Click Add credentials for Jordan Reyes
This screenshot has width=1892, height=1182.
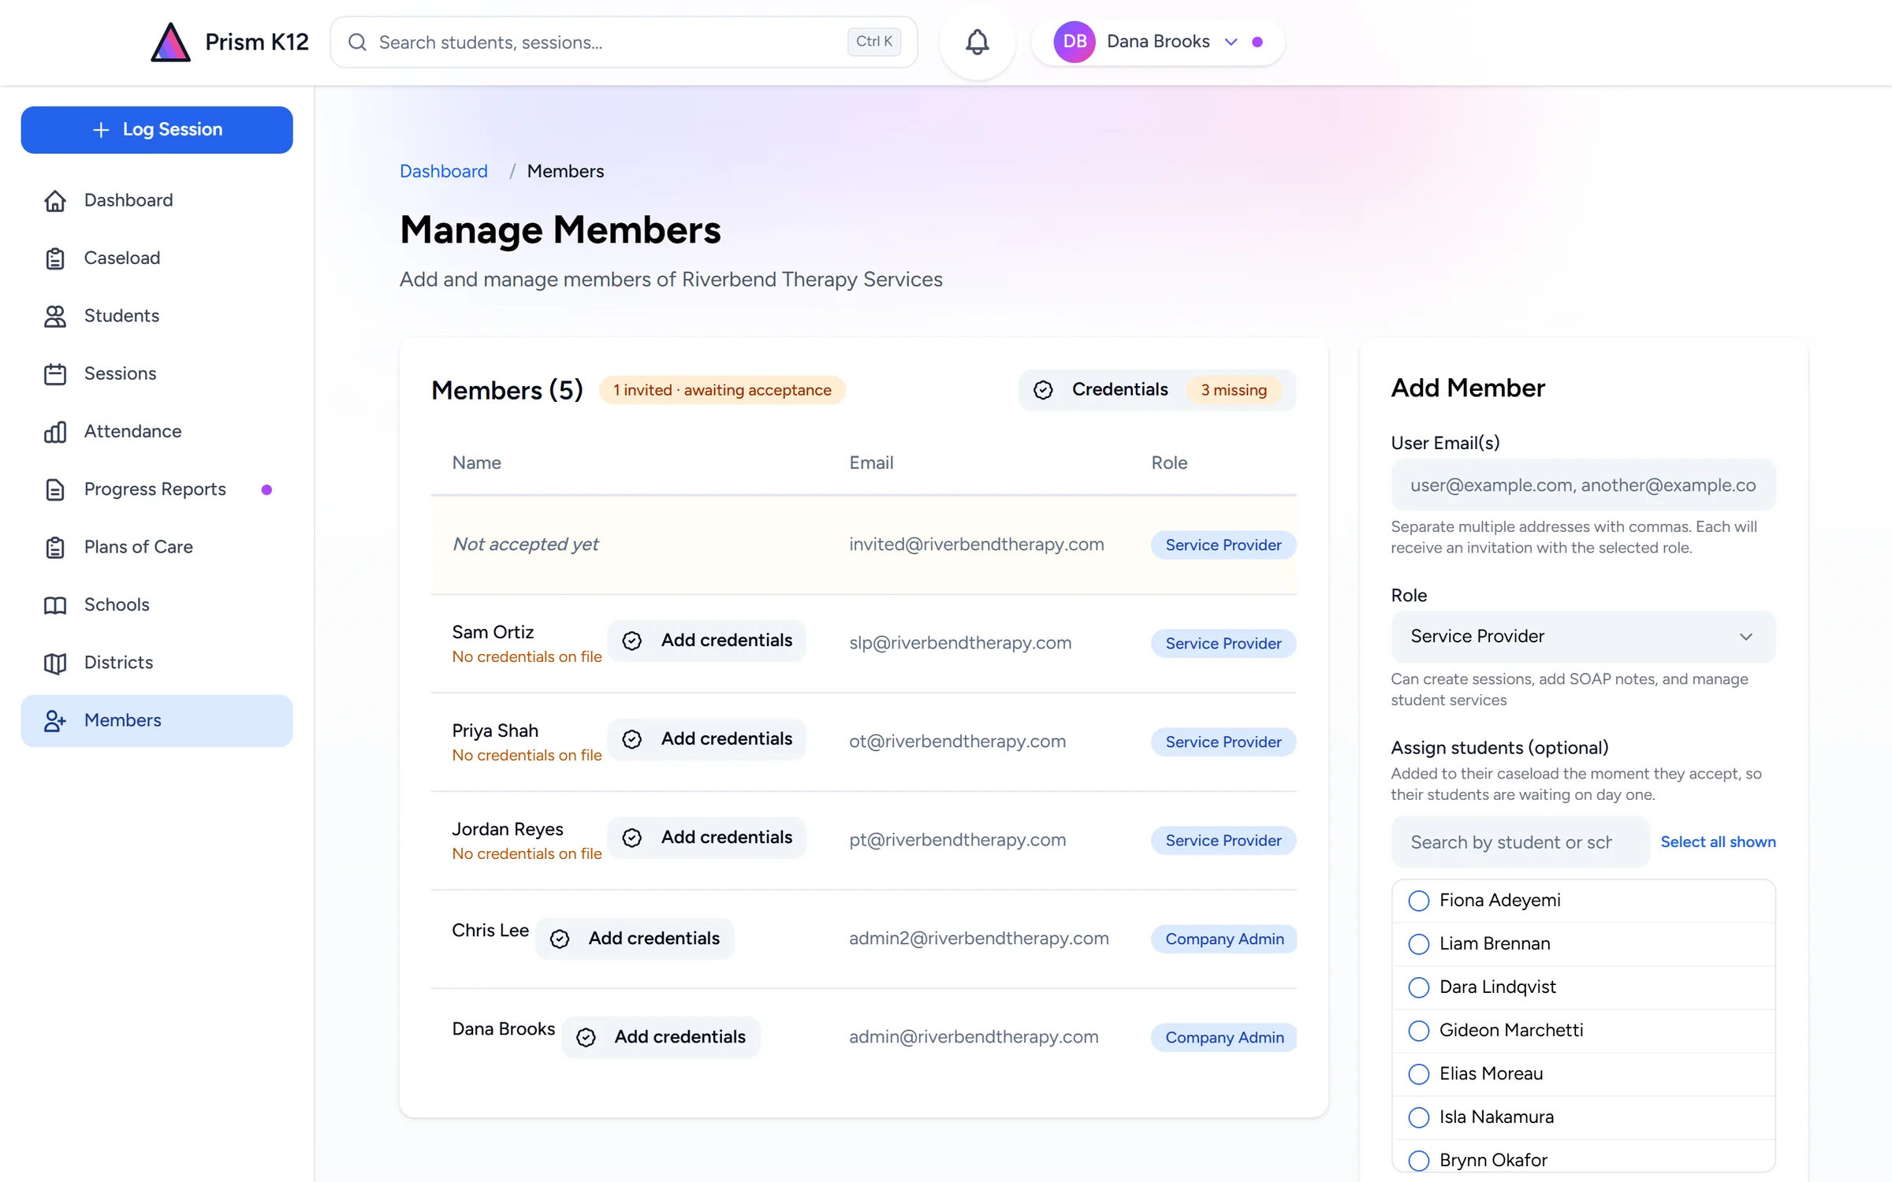(706, 838)
